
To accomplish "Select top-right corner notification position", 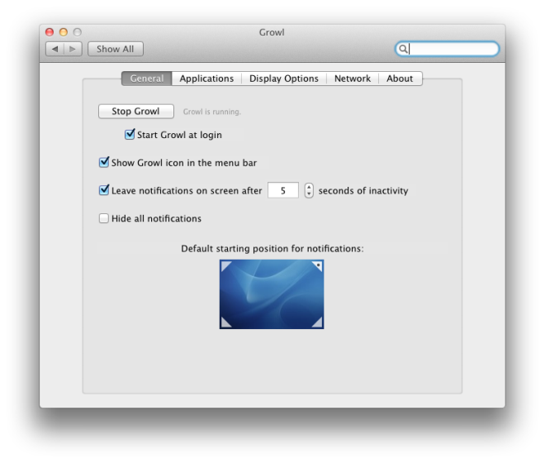I will [x=317, y=266].
